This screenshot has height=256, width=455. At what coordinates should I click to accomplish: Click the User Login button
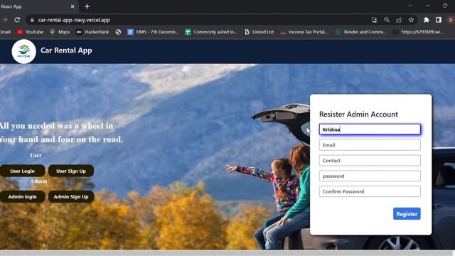[22, 171]
